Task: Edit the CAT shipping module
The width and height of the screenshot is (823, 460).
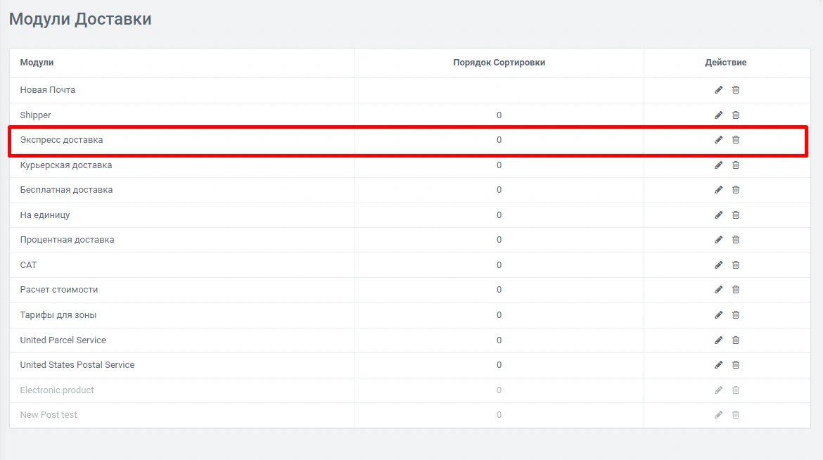Action: [x=718, y=265]
